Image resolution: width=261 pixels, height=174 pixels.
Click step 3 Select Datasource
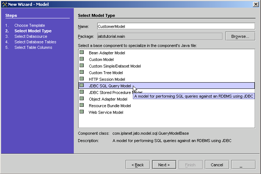pyautogui.click(x=31, y=36)
